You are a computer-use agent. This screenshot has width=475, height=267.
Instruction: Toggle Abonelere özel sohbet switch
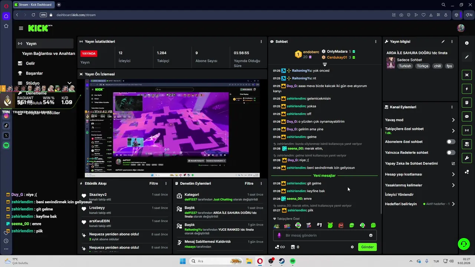(x=451, y=142)
